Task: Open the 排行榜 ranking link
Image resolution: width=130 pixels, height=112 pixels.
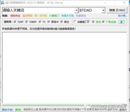Action: click(122, 16)
